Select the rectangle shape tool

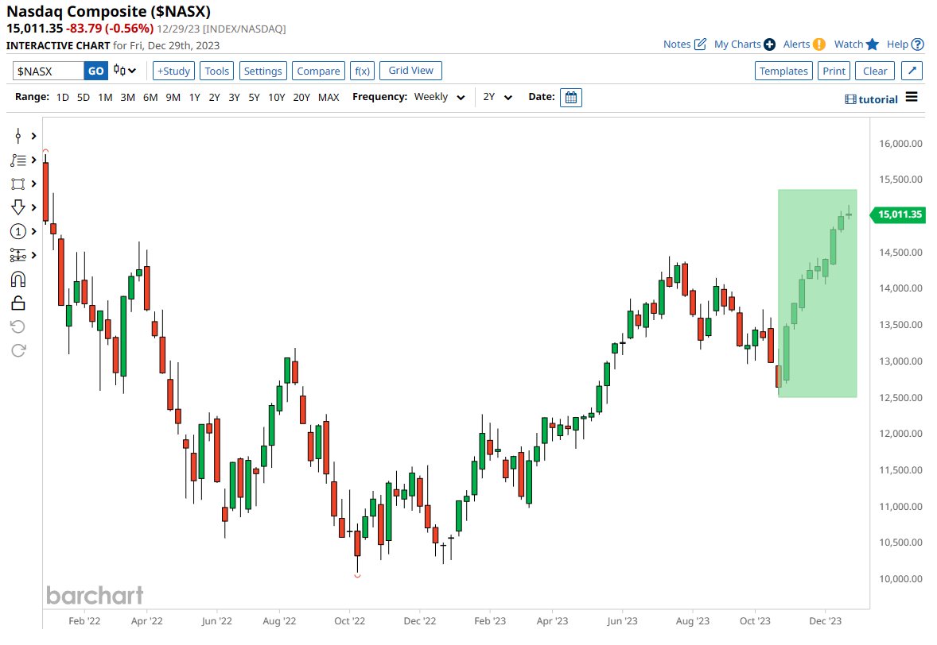(18, 183)
